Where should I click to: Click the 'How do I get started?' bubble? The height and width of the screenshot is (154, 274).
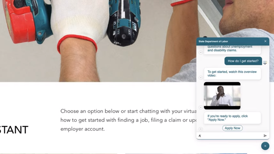click(x=243, y=61)
